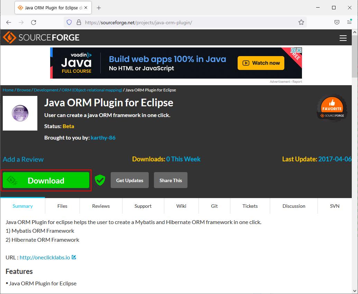Open ORM (Object-relational mapping) breadcrumb
The height and width of the screenshot is (294, 358).
click(x=92, y=90)
